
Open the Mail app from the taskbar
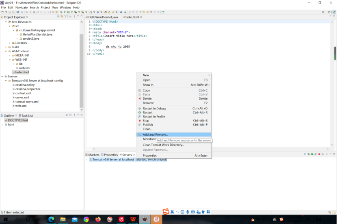[75, 219]
